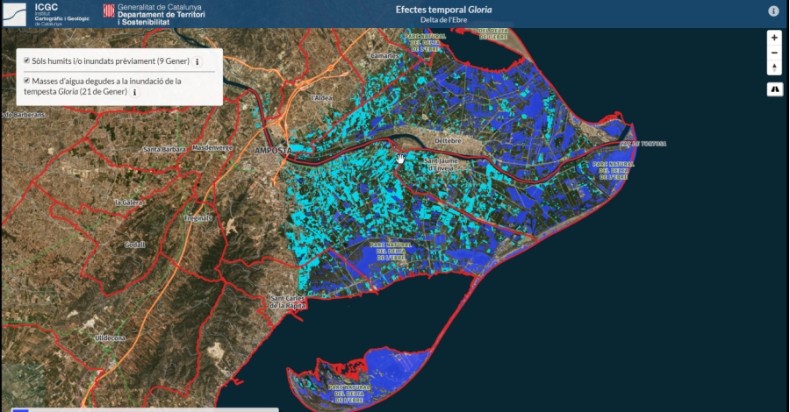Uncheck Sòls humits i/o inundats prèviament
This screenshot has height=412, width=790.
(x=26, y=61)
